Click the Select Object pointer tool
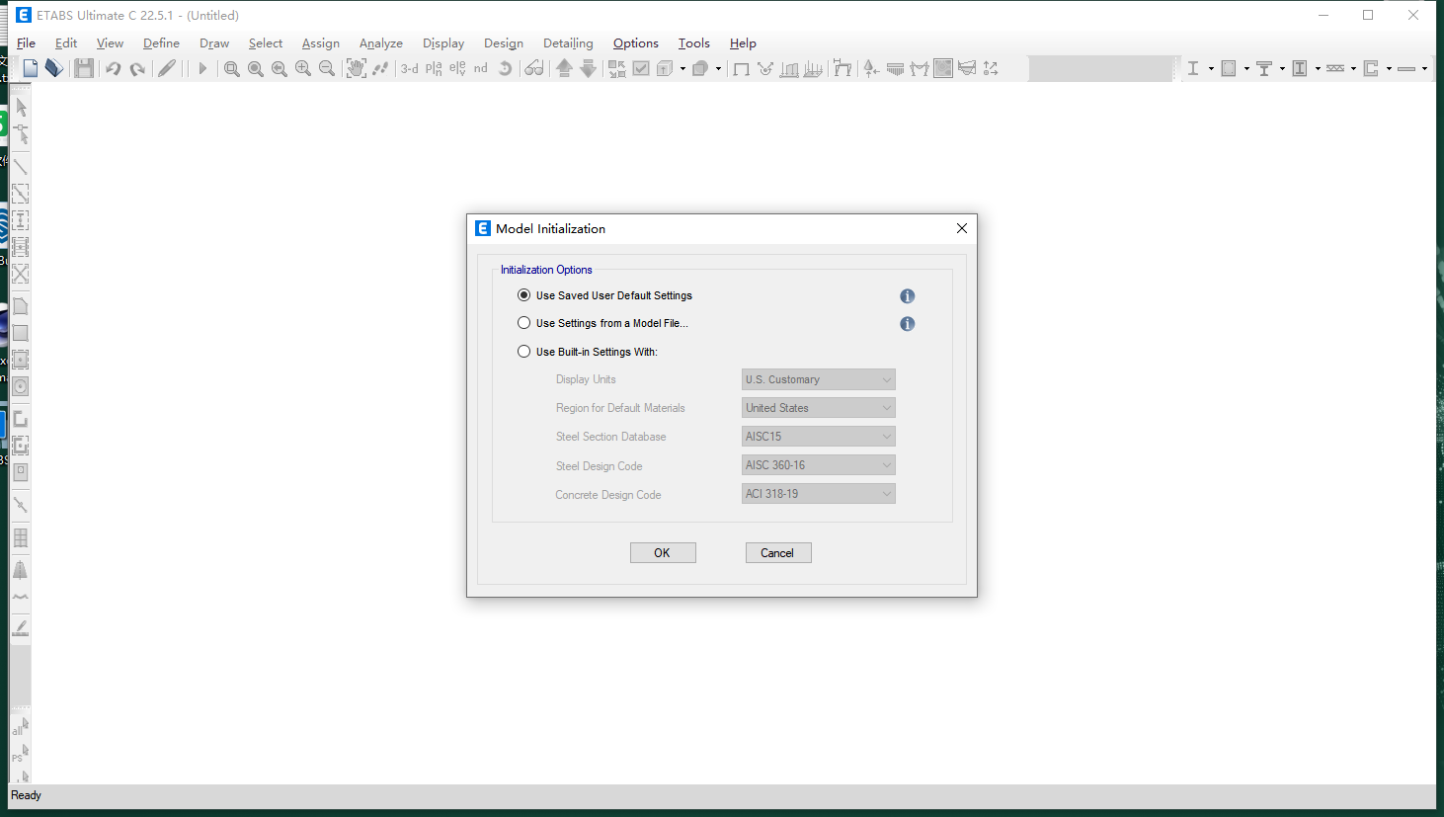The image size is (1444, 817). pos(21,107)
